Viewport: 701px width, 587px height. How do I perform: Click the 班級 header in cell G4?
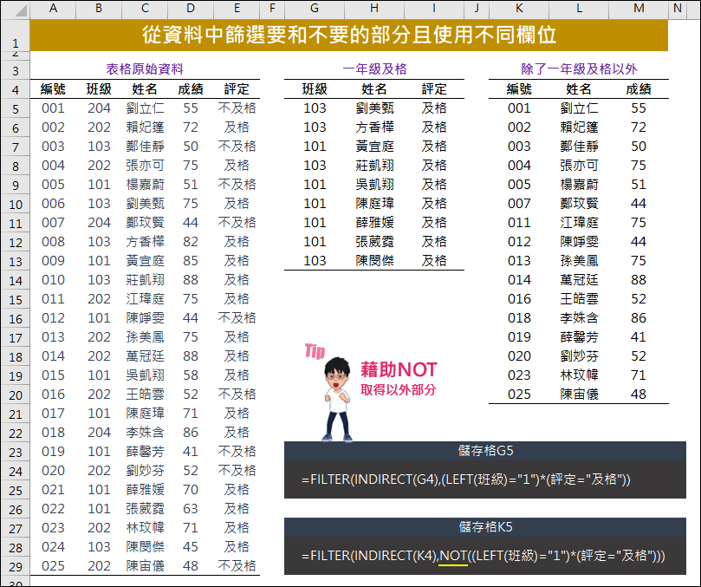click(x=315, y=89)
